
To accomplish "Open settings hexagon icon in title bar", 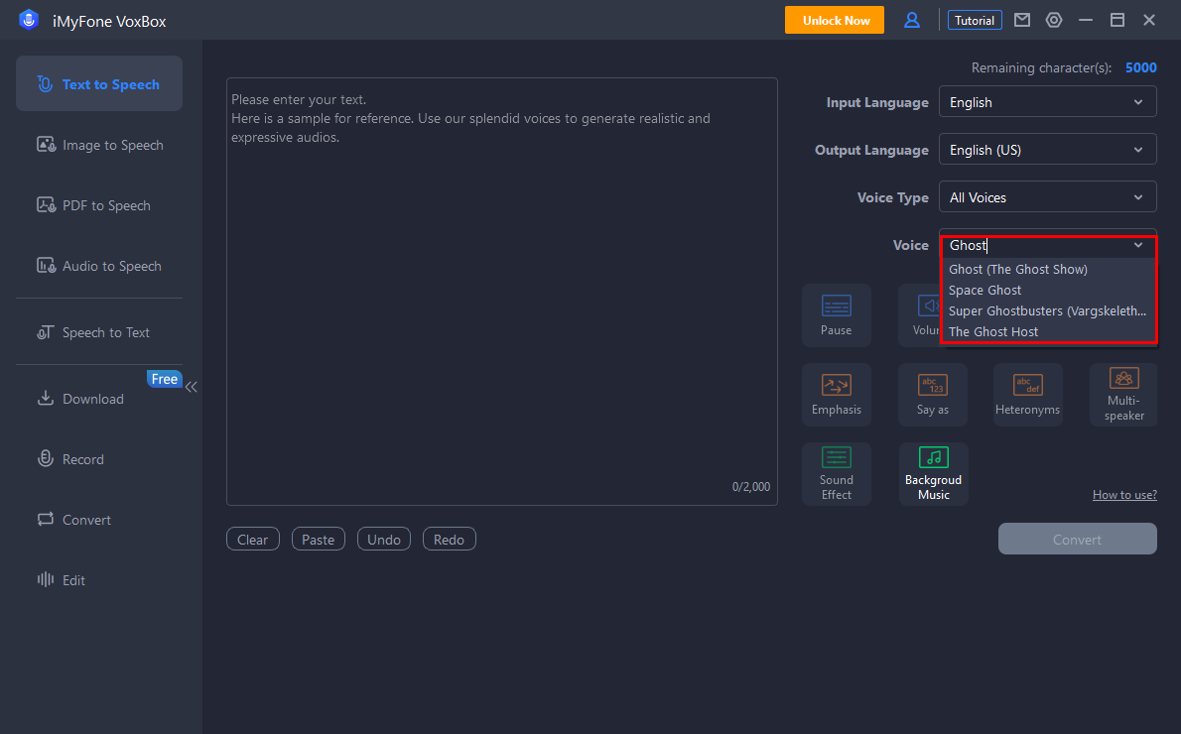I will pyautogui.click(x=1054, y=20).
